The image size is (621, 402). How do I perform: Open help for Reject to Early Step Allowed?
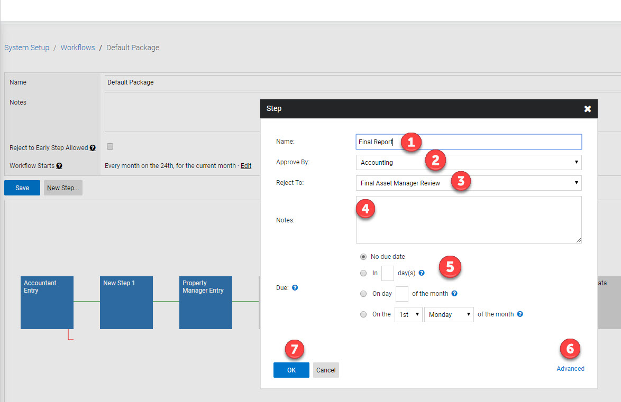tap(94, 147)
